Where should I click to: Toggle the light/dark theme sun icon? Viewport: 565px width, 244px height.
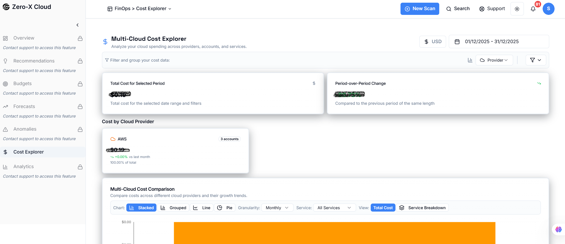click(517, 9)
